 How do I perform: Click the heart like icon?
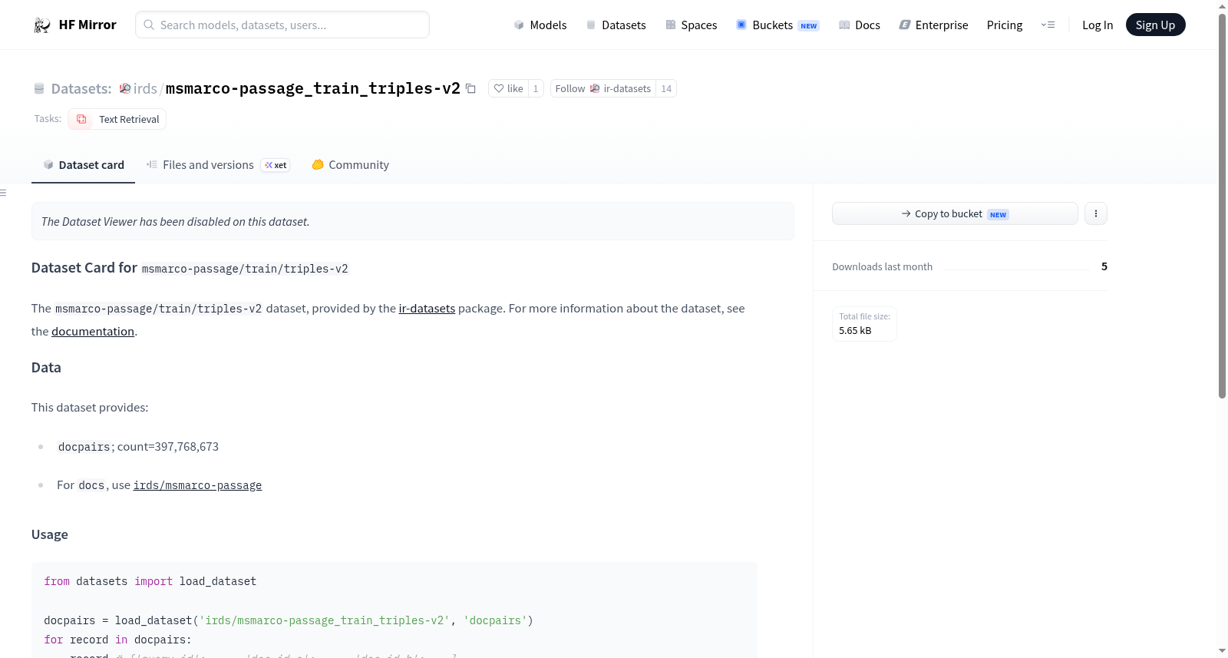(499, 88)
